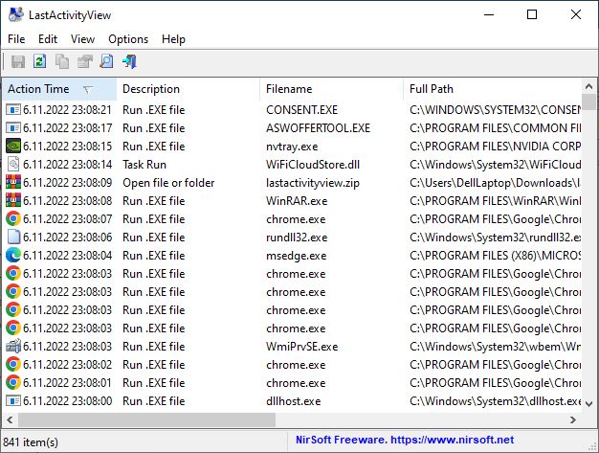Select the dllhost.exe row icon
This screenshot has width=599, height=453.
point(13,401)
